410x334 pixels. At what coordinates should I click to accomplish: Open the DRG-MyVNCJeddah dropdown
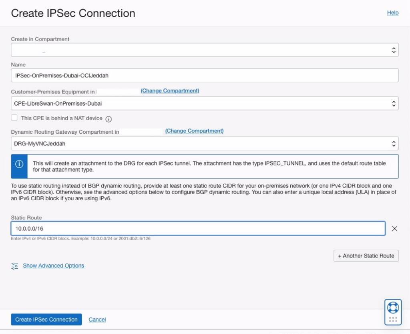pos(205,143)
